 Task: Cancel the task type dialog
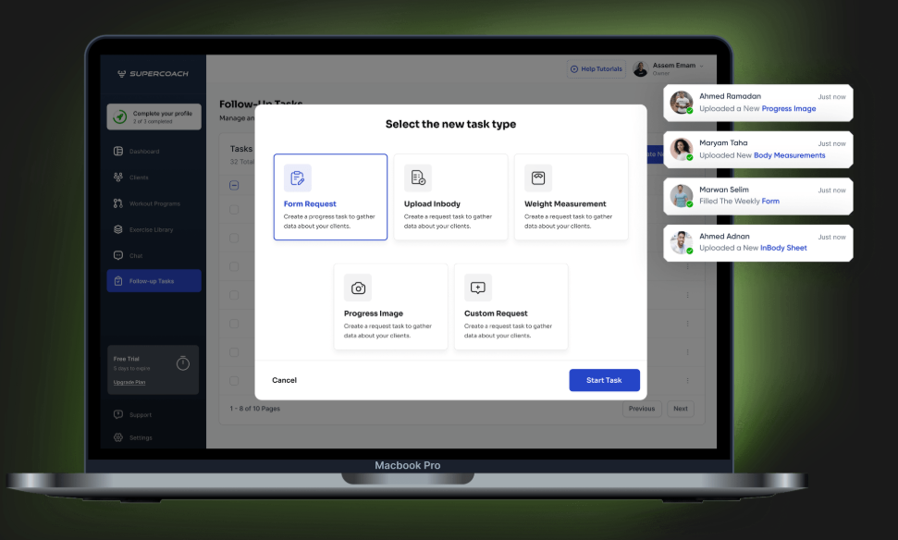pyautogui.click(x=285, y=380)
